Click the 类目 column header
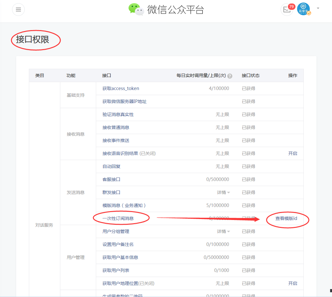Screen dimensions: 332x297 coord(40,75)
